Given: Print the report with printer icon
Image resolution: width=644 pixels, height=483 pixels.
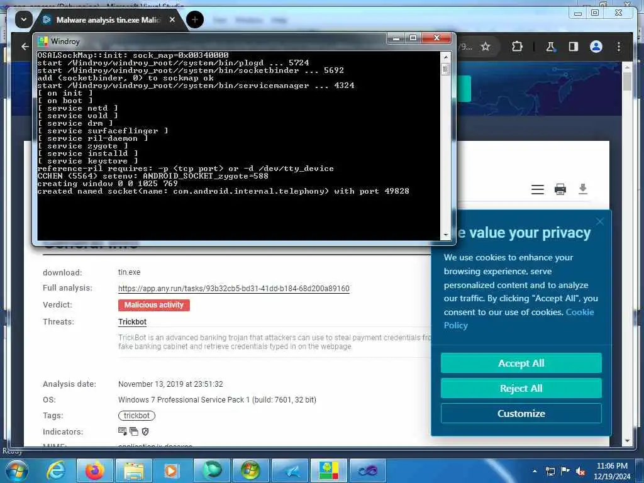Looking at the screenshot, I should 560,189.
